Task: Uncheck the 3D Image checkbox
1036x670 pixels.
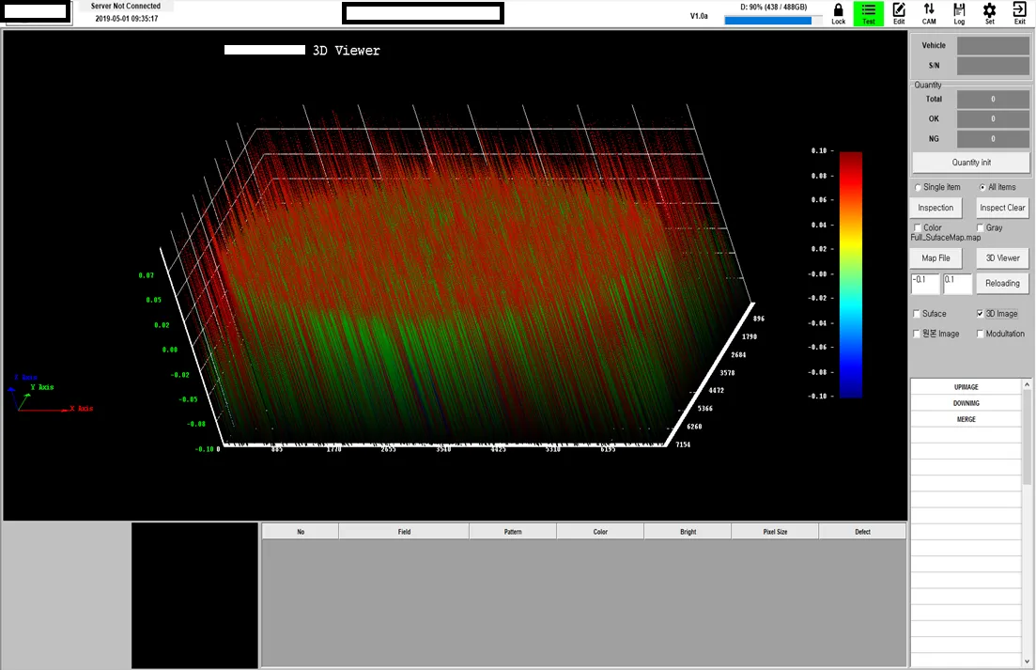Action: [x=981, y=314]
